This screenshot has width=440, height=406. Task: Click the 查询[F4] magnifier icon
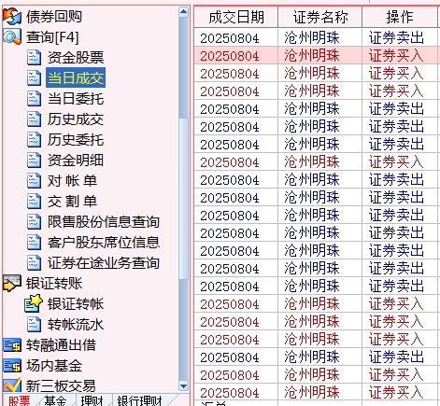click(x=12, y=36)
